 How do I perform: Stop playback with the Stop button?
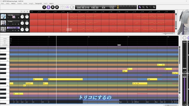pos(53,7)
